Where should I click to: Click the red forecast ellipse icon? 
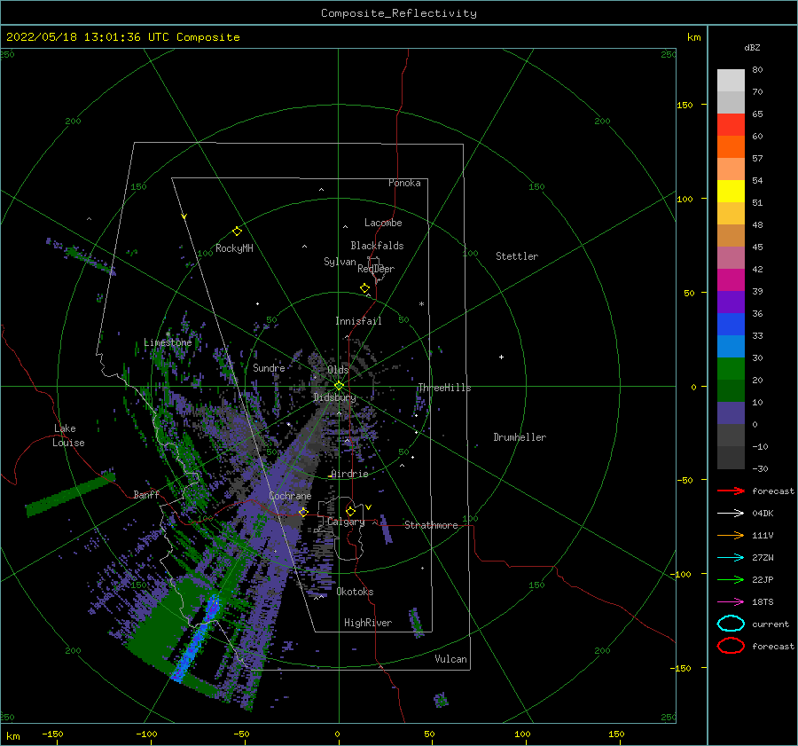(731, 646)
